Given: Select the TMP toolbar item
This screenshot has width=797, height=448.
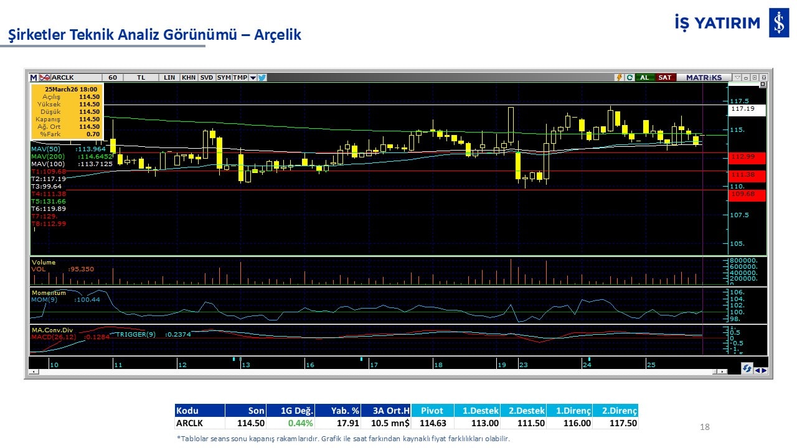Looking at the screenshot, I should pos(240,78).
